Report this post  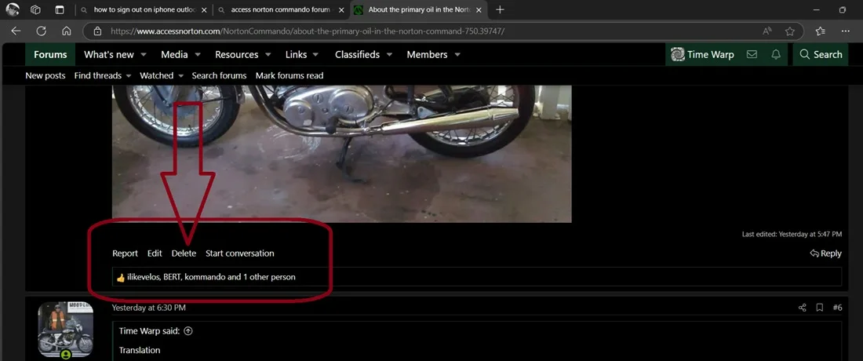[x=125, y=253]
